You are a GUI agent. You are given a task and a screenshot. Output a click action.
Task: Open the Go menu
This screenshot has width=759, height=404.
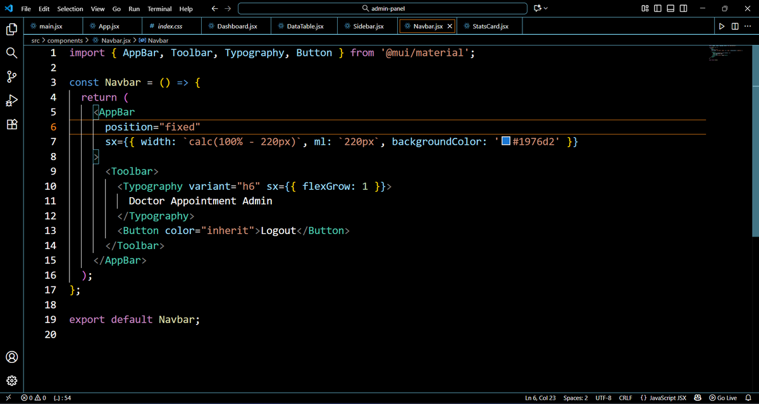tap(116, 9)
